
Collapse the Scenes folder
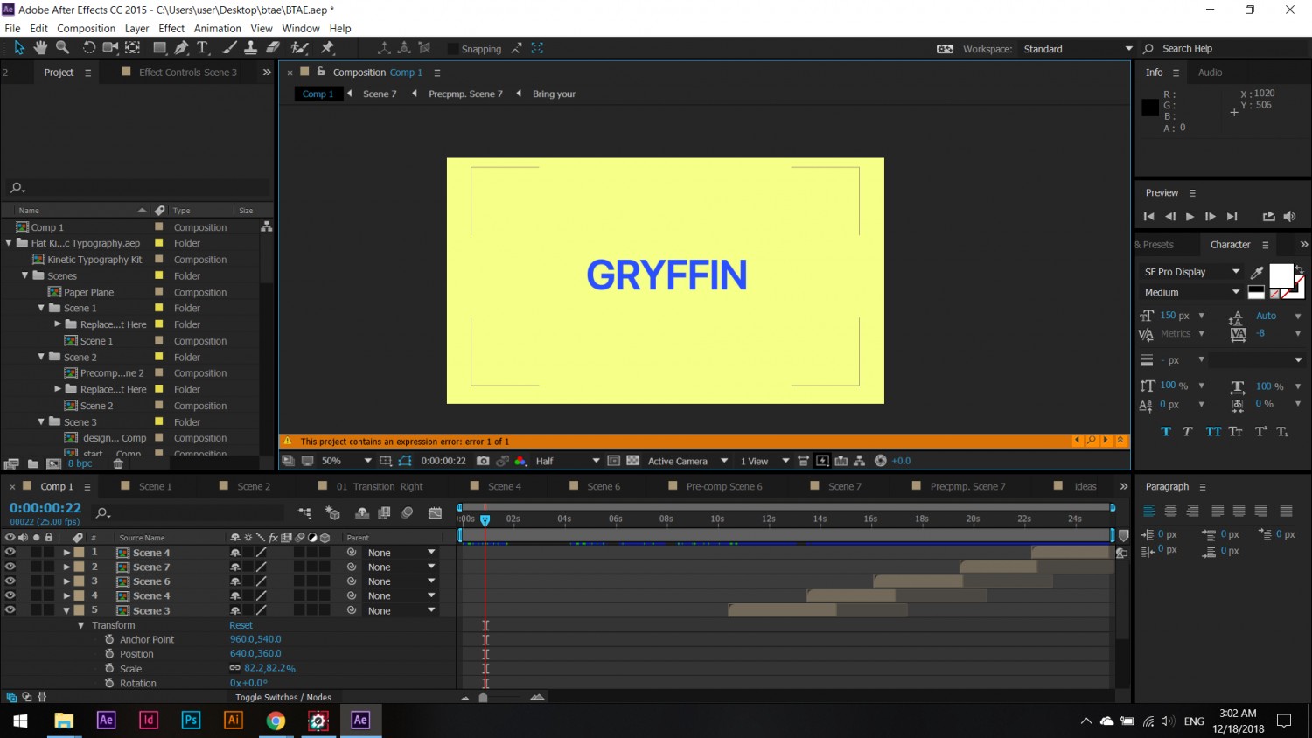pos(24,275)
